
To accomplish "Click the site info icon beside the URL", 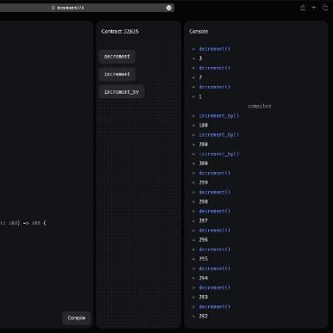I will pyautogui.click(x=52, y=8).
